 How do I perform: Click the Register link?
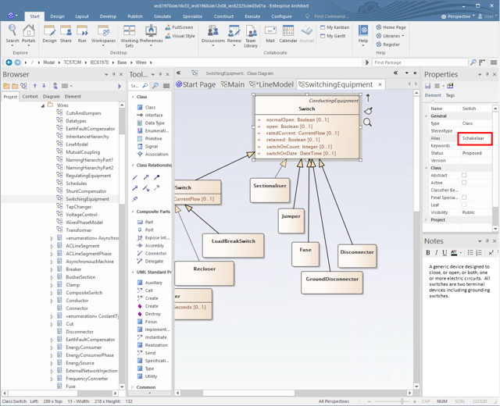(x=387, y=45)
